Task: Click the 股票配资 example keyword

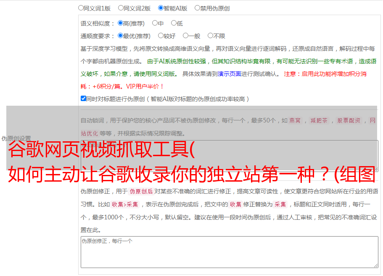Action: [x=349, y=120]
